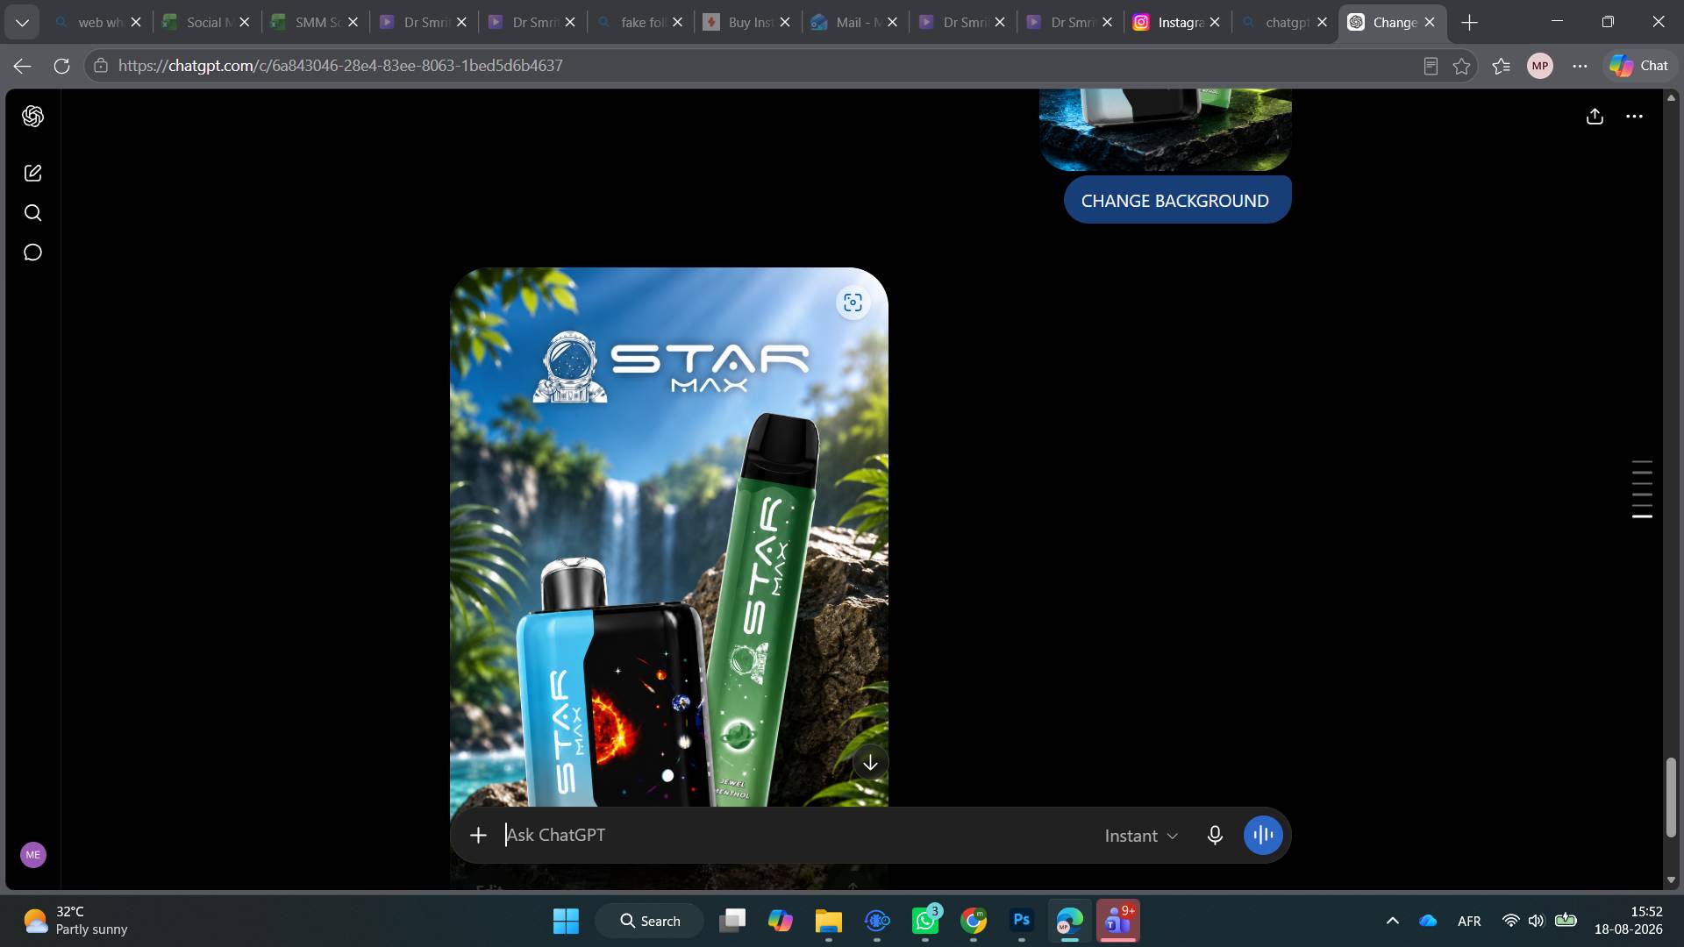Start a new chat with pencil icon
This screenshot has width=1684, height=947.
[x=32, y=173]
